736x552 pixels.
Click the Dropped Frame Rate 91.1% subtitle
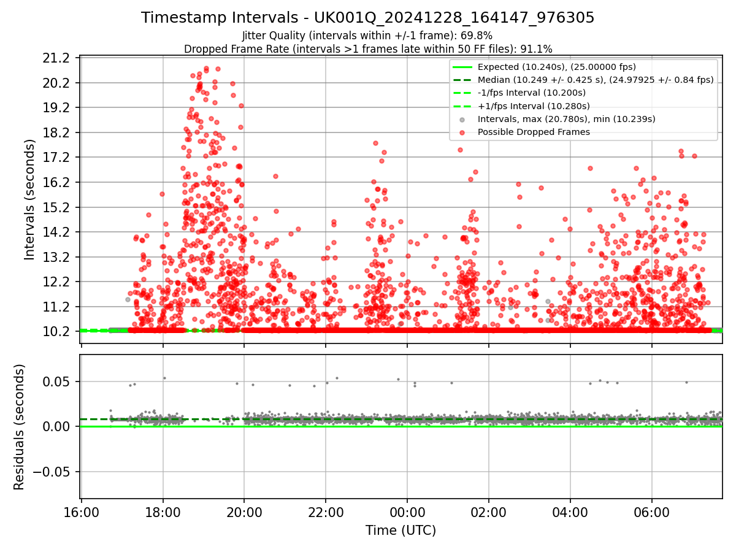coord(367,49)
